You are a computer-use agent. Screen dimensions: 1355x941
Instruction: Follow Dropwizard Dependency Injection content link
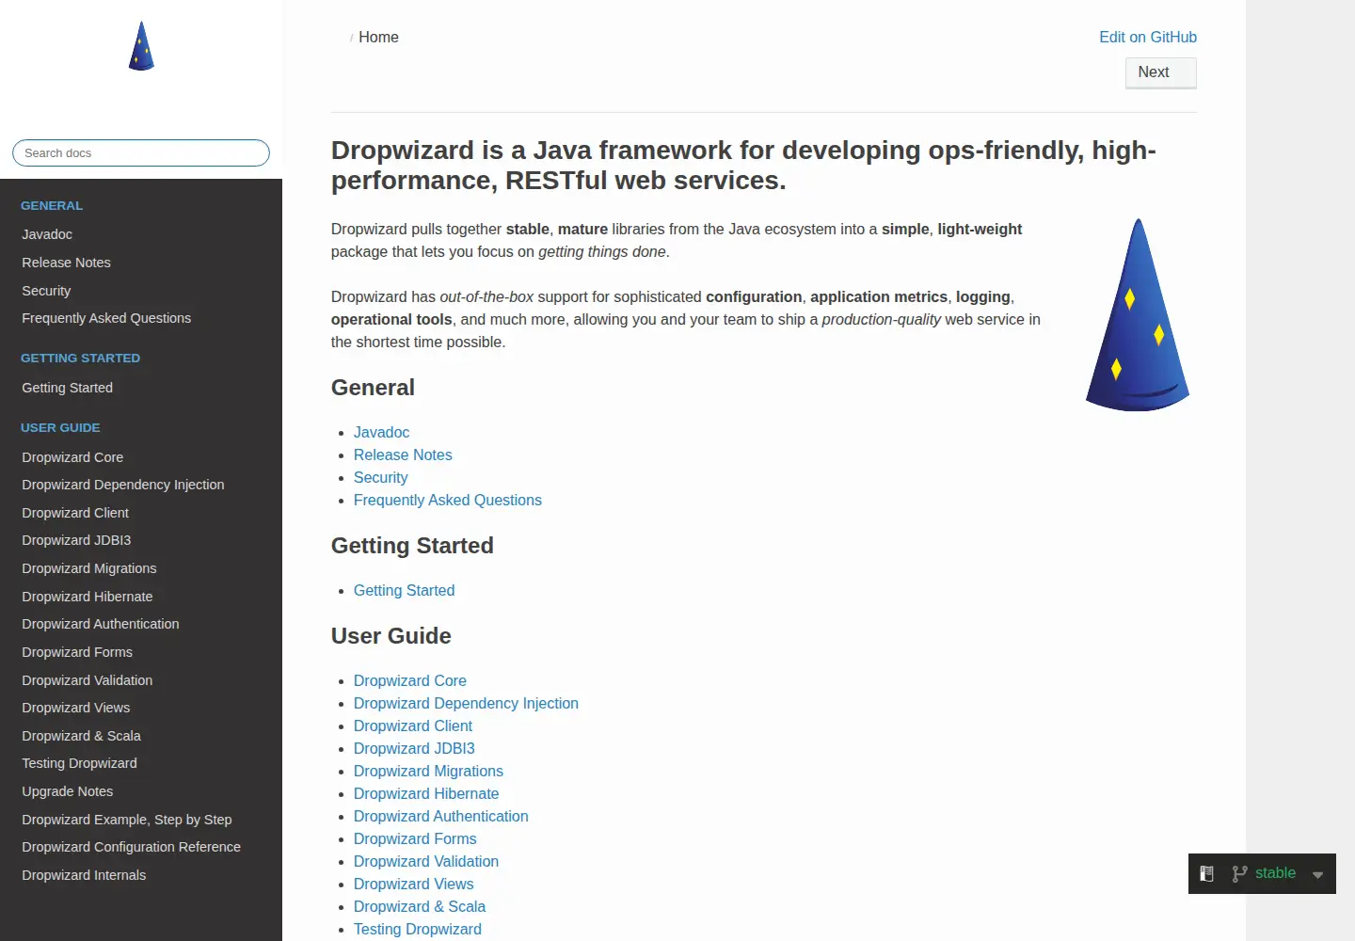coord(466,703)
